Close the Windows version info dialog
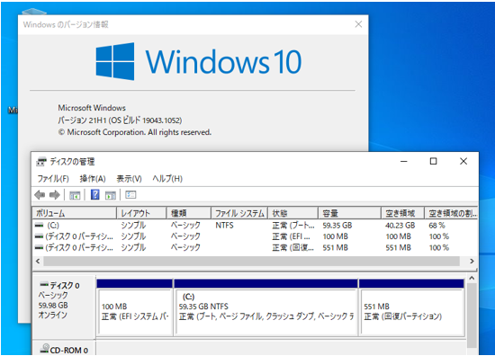Viewport: 495px width, 356px height. tap(358, 24)
